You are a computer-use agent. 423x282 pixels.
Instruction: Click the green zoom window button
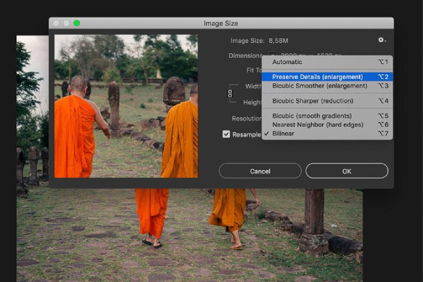pyautogui.click(x=76, y=23)
